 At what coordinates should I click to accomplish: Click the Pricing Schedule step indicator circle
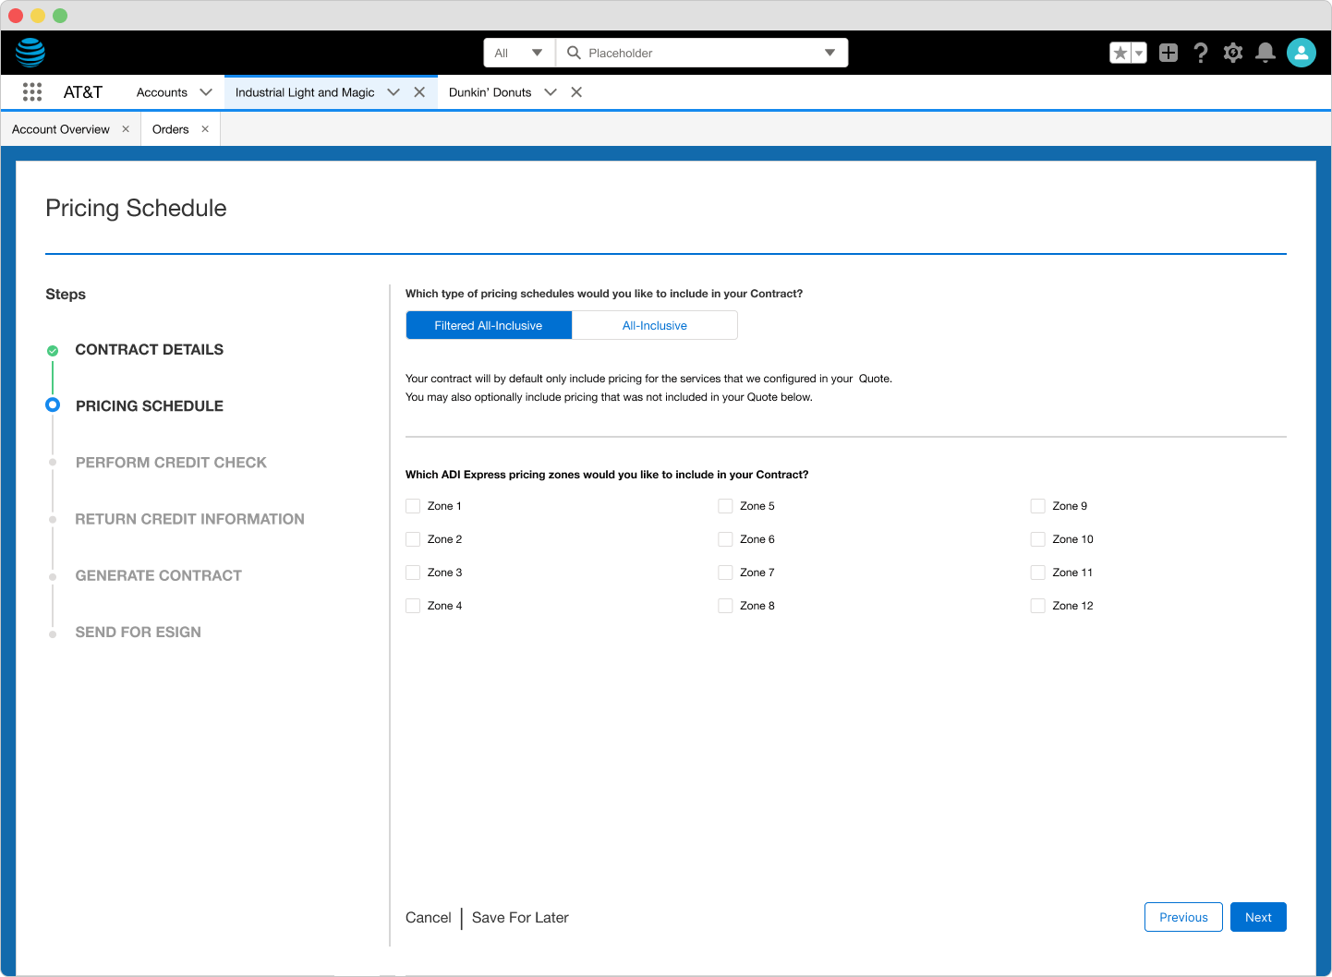pos(53,404)
